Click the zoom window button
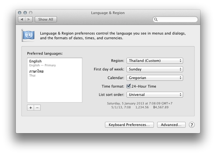The image size is (216, 155). click(31, 13)
